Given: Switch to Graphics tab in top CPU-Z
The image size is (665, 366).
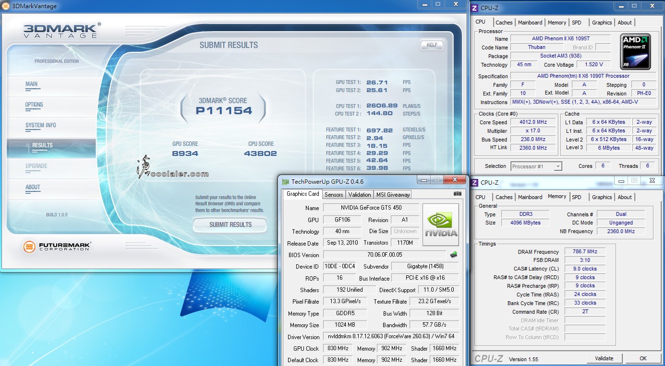Looking at the screenshot, I should 602,23.
